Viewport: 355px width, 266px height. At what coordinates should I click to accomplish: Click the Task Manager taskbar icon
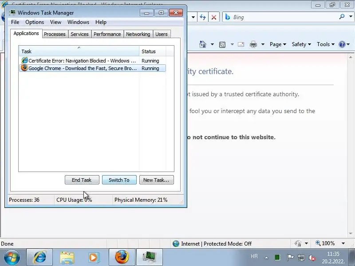click(x=150, y=258)
